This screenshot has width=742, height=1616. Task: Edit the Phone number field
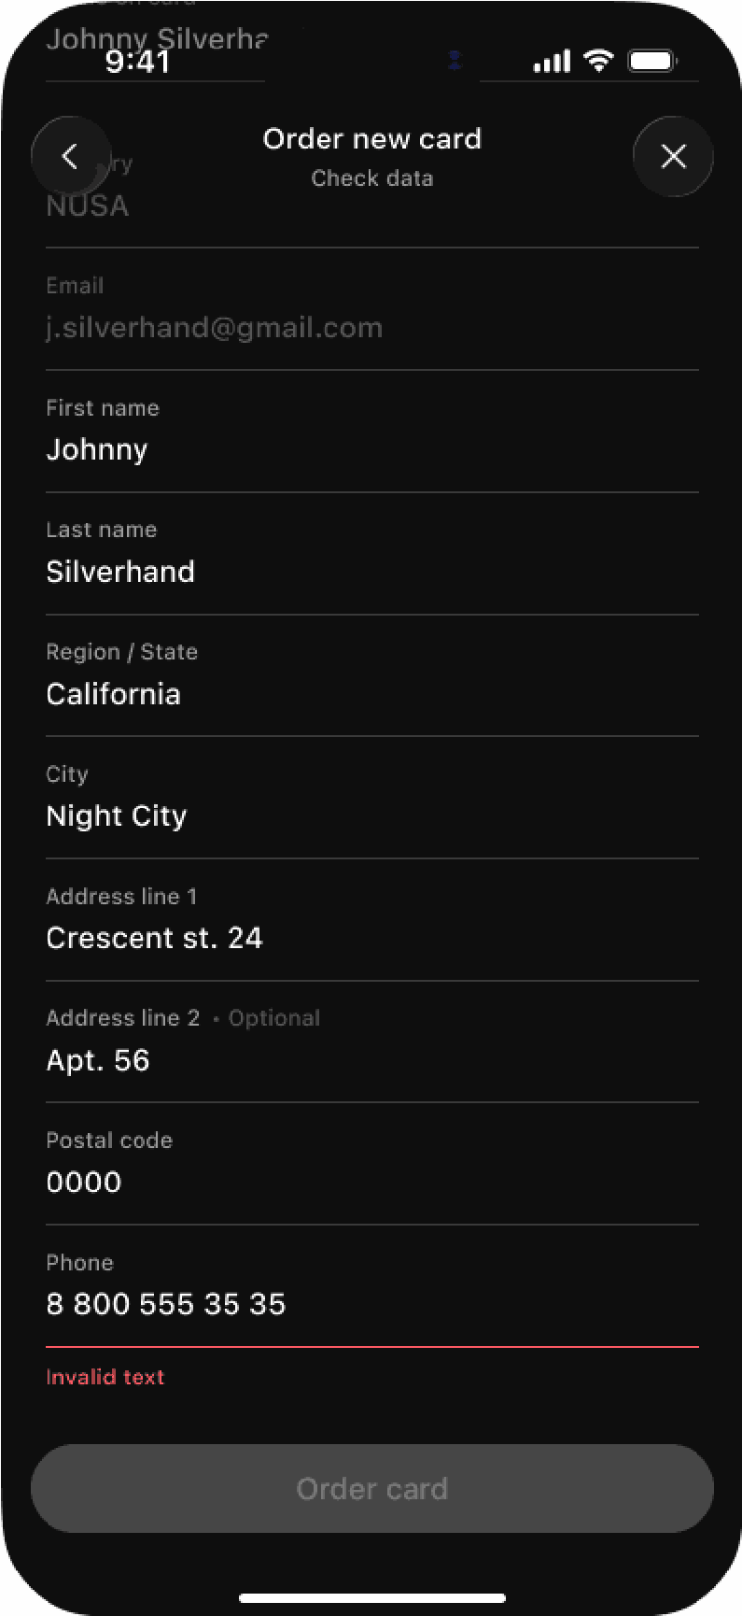point(372,1286)
